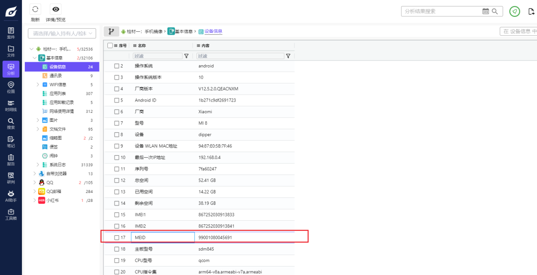Expand the WIFI信息 tree node
Image resolution: width=537 pixels, height=275 pixels.
pyautogui.click(x=38, y=85)
